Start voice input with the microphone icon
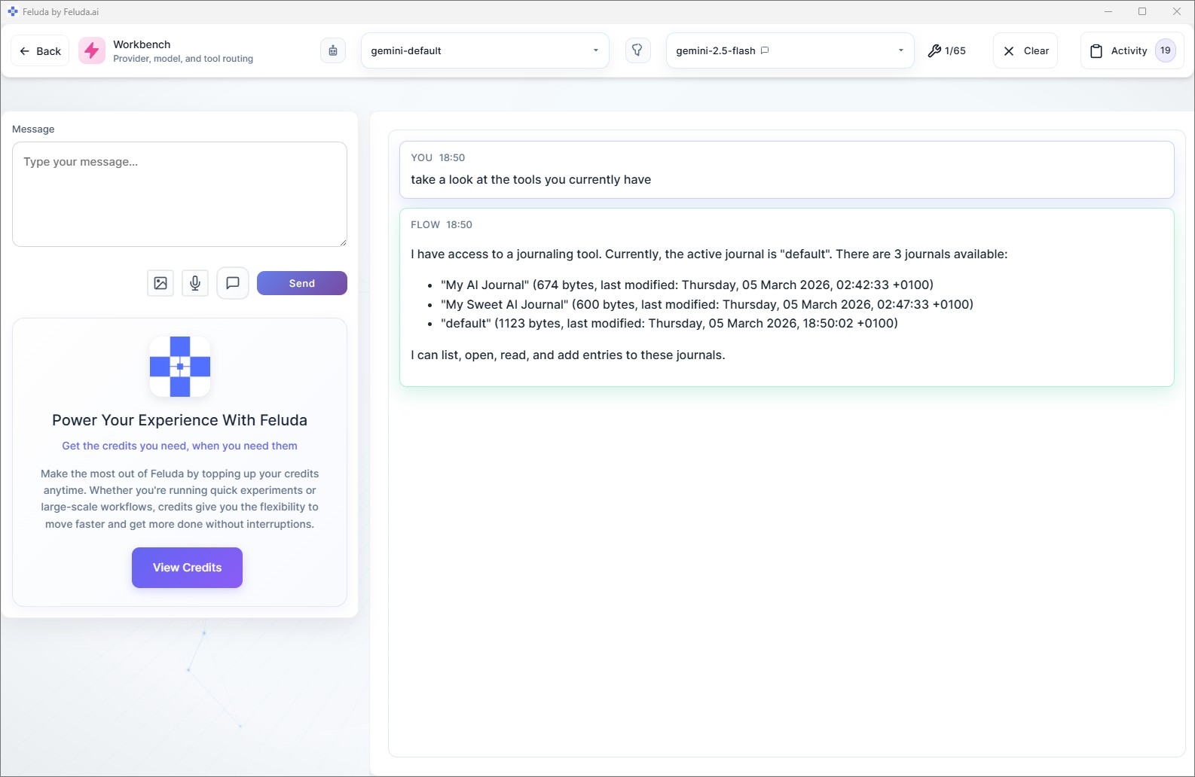 (195, 283)
